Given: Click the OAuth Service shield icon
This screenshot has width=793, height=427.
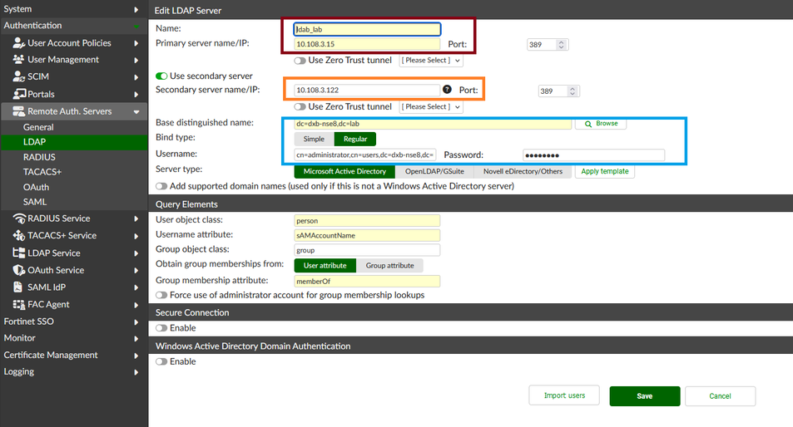Looking at the screenshot, I should pos(18,270).
